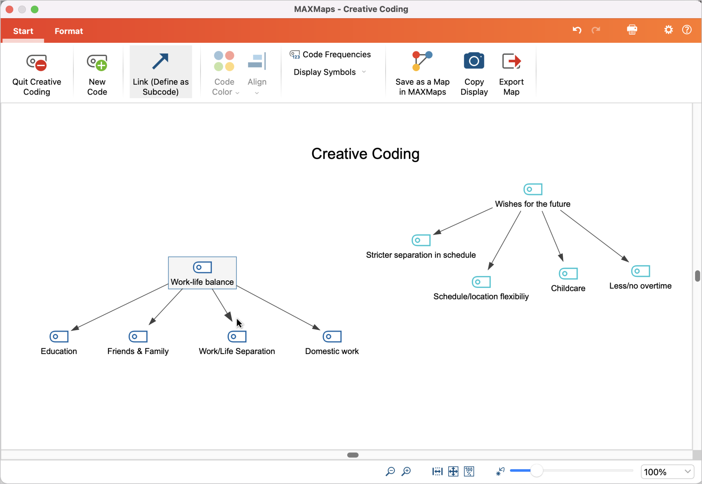The height and width of the screenshot is (484, 702).
Task: Open the zoom percentage dropdown
Action: (666, 472)
